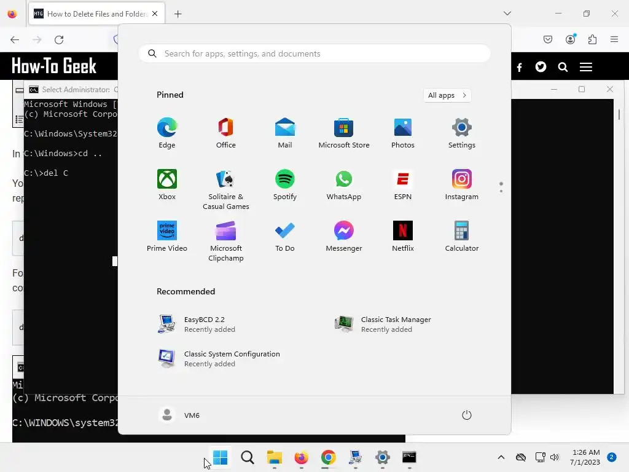Open Microsoft Clipchamp
This screenshot has height=472, width=629.
(x=226, y=241)
